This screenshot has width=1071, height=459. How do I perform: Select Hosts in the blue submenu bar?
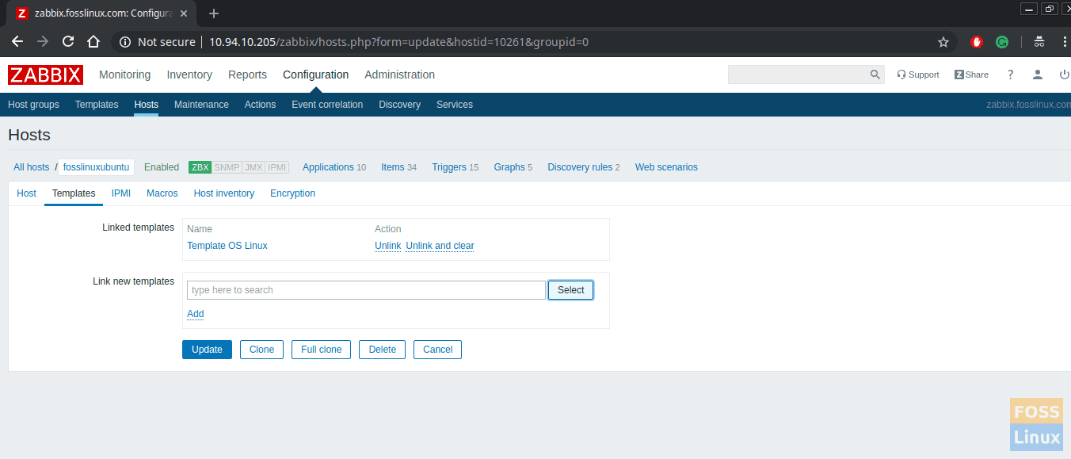147,105
